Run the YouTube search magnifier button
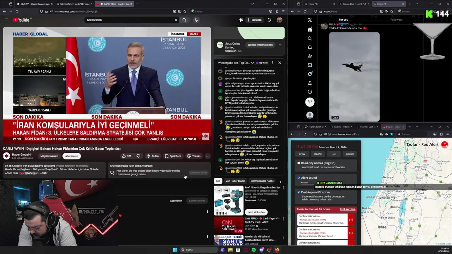This screenshot has height=254, width=452. 184,20
